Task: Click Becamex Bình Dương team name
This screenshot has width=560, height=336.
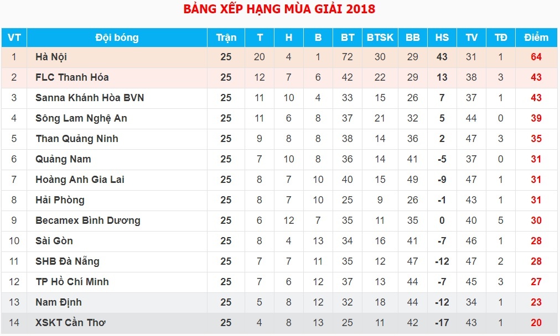Action: coord(88,221)
